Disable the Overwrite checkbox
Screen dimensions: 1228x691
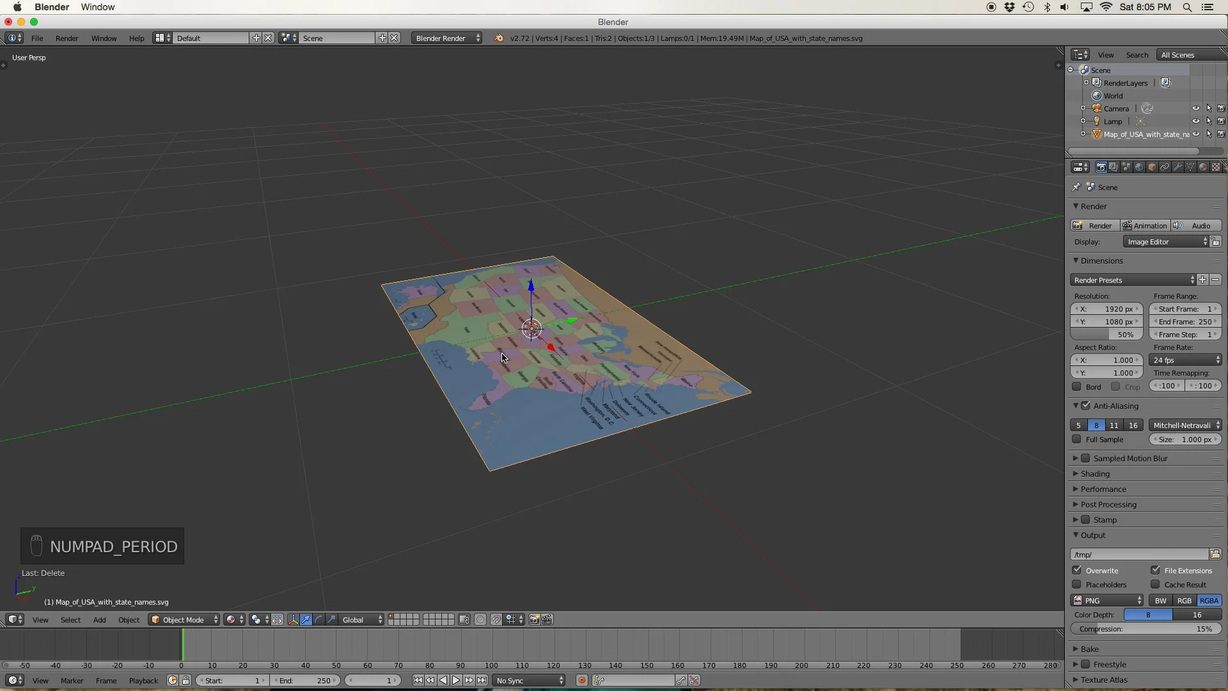[x=1077, y=570]
